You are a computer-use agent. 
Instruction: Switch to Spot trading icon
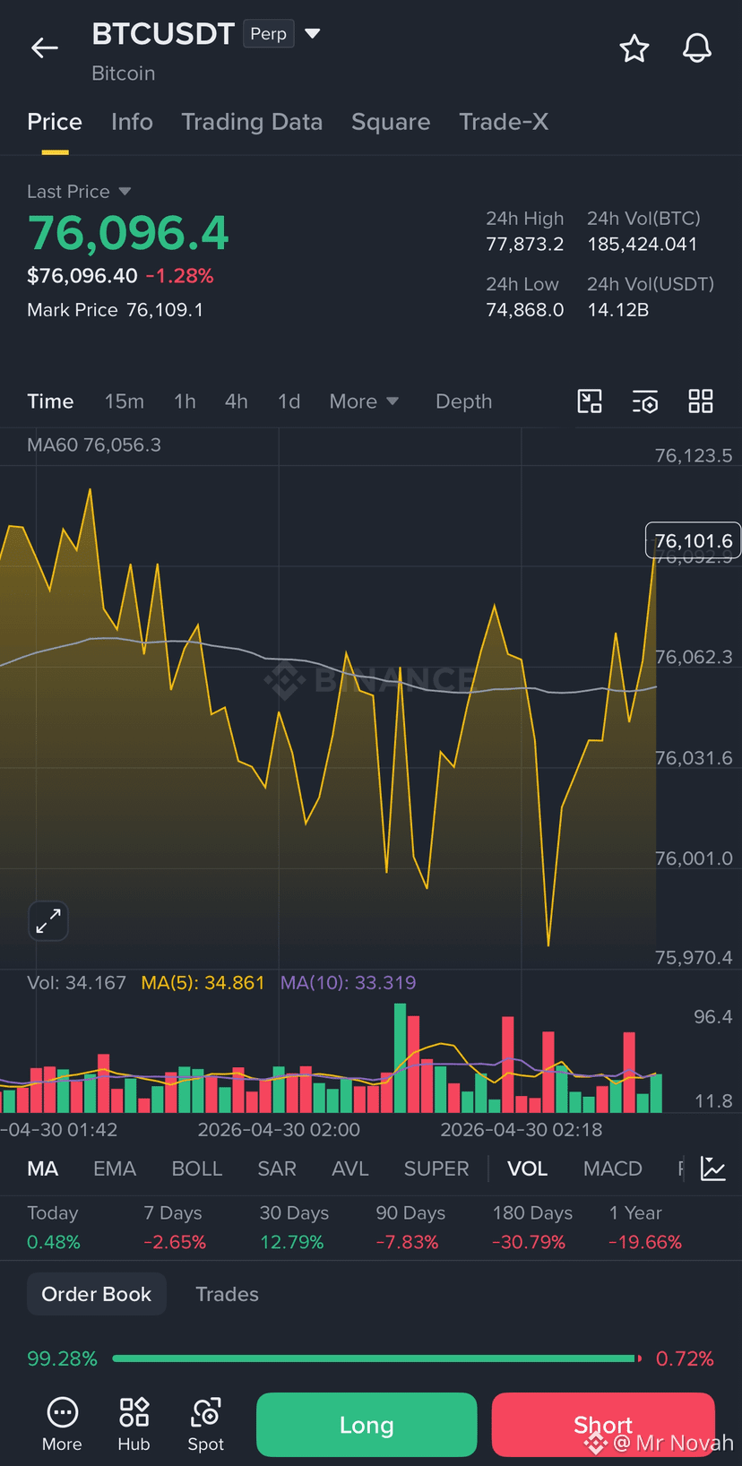pos(205,1424)
